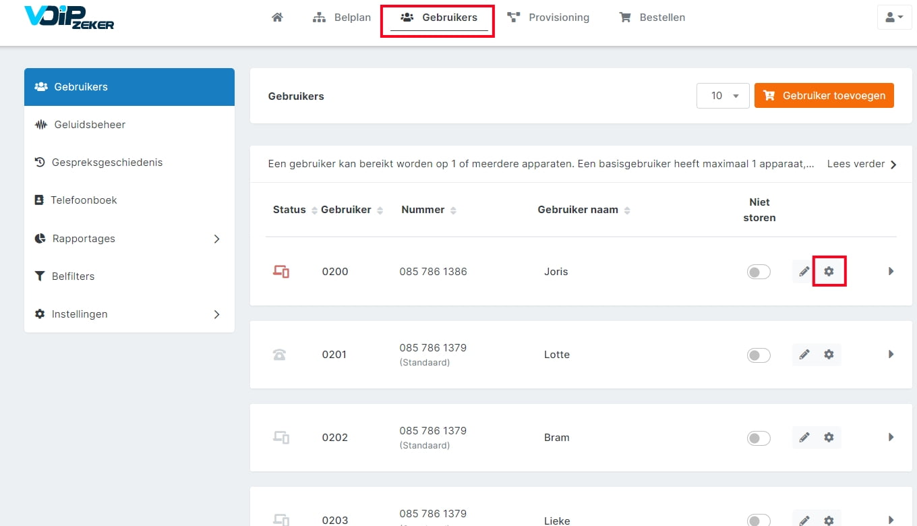Screen dimensions: 917x526
Task: Switch to the Provisioning tab
Action: [x=548, y=18]
